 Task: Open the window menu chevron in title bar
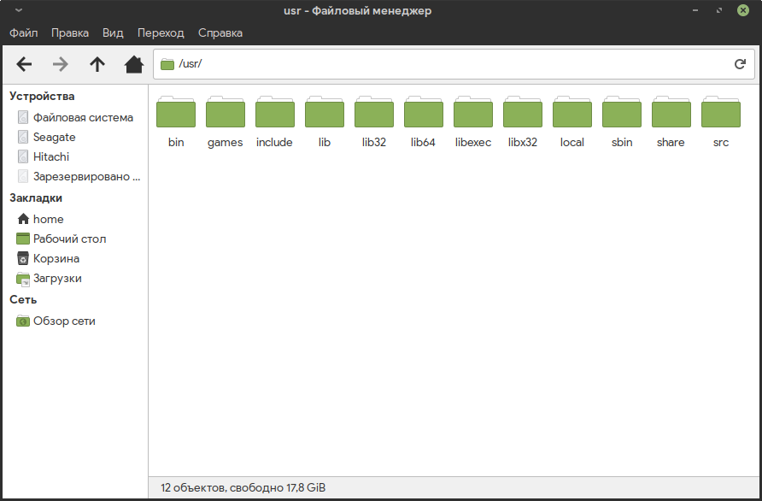pos(19,10)
